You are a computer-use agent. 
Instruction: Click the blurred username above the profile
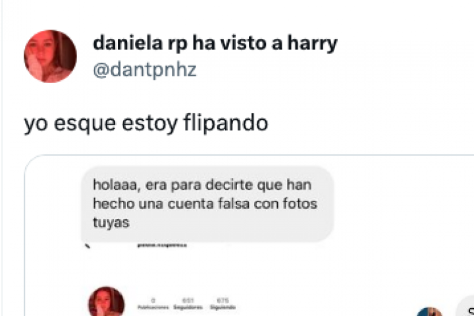[x=162, y=246]
